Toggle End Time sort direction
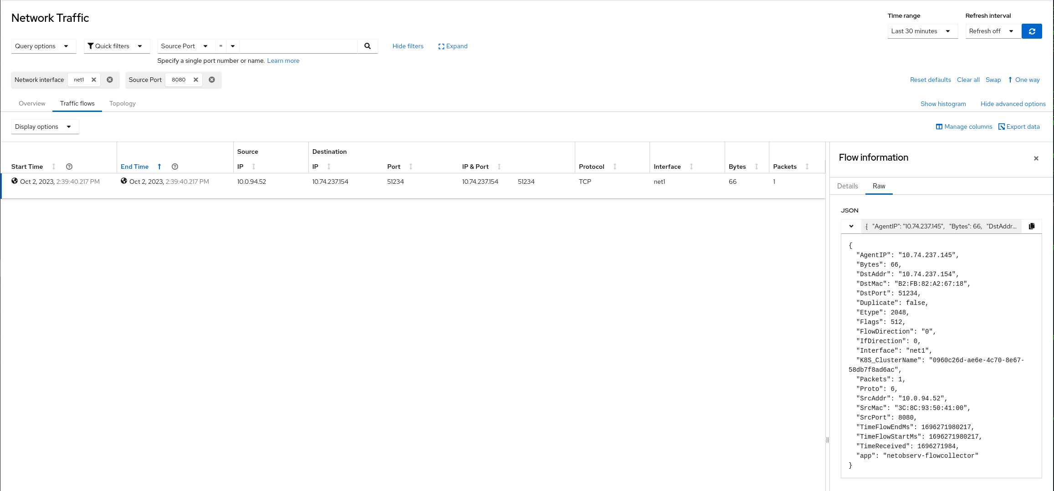 pos(159,167)
